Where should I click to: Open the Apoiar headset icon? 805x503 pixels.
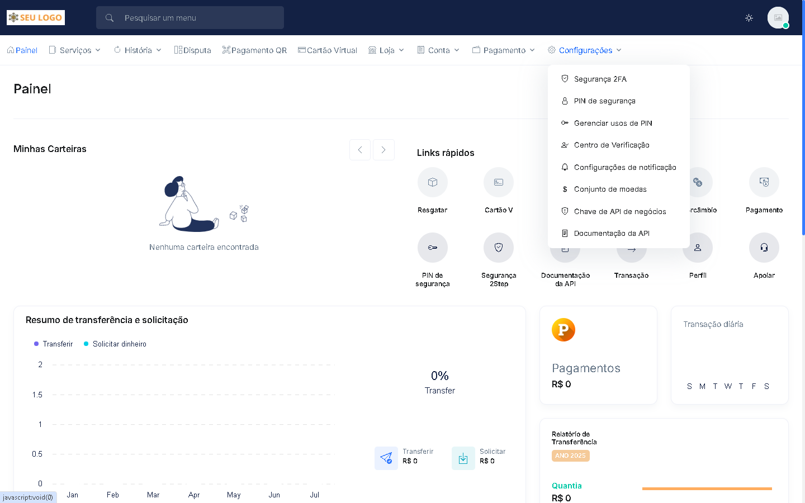pos(764,248)
